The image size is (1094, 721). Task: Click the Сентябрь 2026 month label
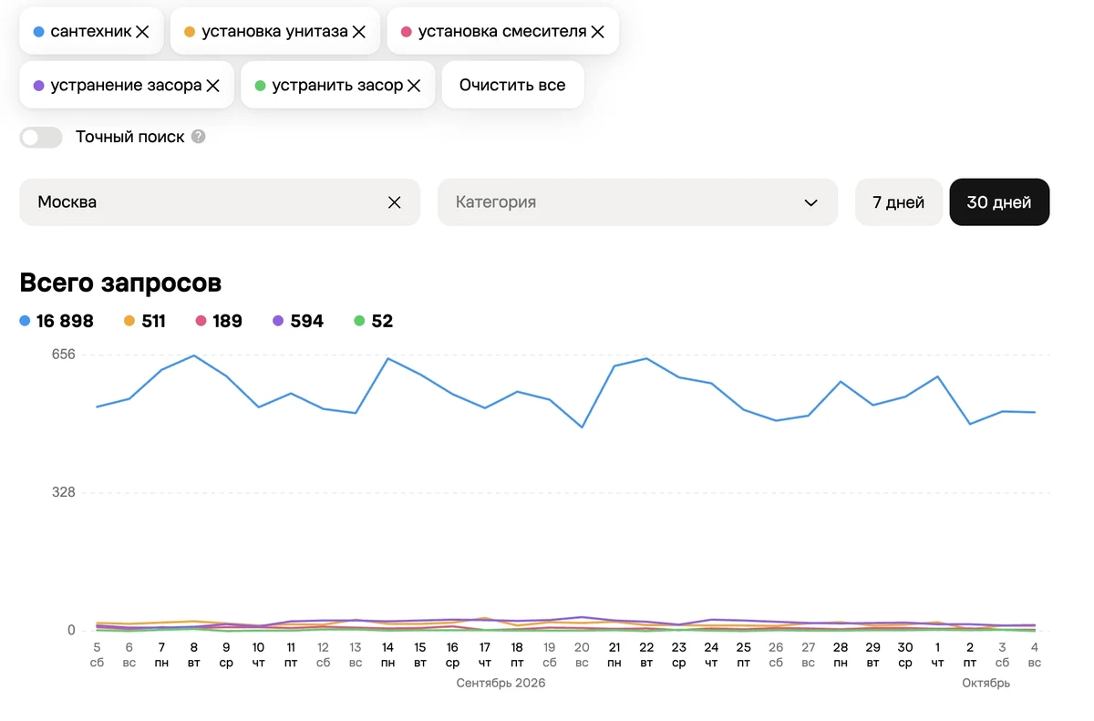coord(501,683)
